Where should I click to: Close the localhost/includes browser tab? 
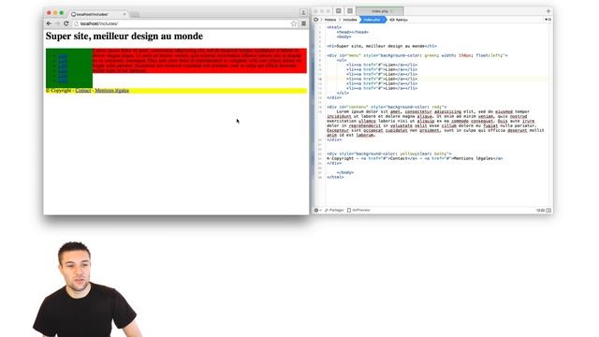coord(124,14)
